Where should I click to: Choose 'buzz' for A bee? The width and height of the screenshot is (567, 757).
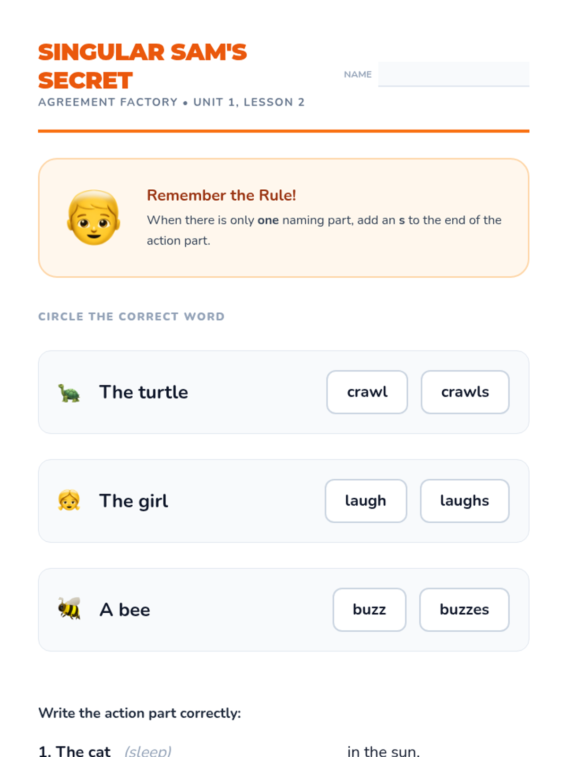tap(369, 609)
